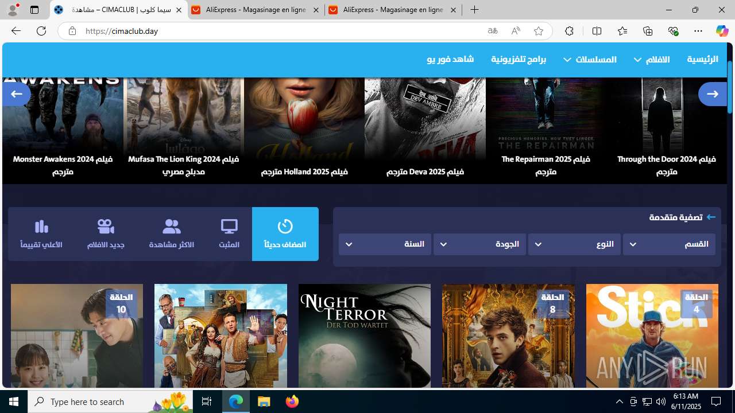The width and height of the screenshot is (735, 413).
Task: Open The Repairman 2025 movie
Action: coord(546,130)
